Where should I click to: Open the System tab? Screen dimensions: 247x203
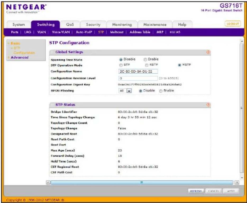pyautogui.click(x=19, y=25)
